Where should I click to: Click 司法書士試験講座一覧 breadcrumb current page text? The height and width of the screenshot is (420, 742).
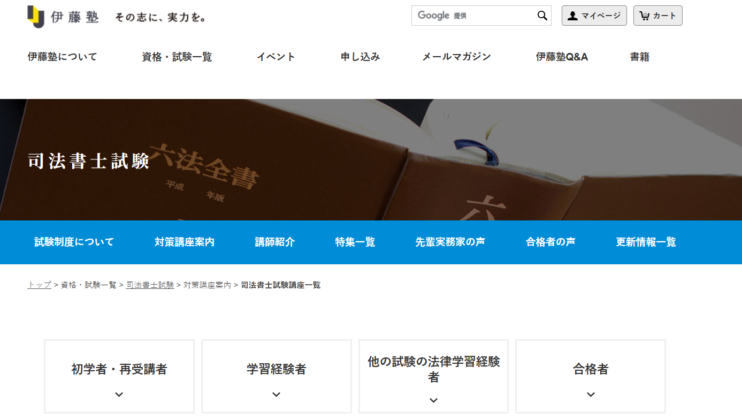coord(281,285)
